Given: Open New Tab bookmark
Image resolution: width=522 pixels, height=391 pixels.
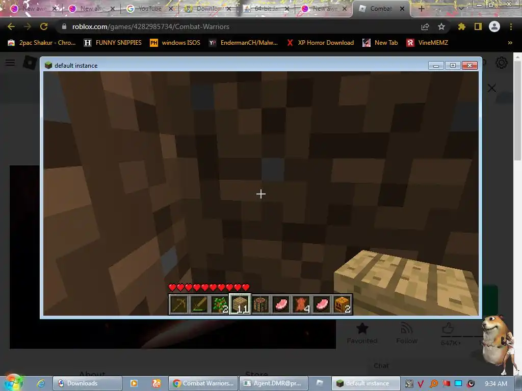Looking at the screenshot, I should 380,43.
